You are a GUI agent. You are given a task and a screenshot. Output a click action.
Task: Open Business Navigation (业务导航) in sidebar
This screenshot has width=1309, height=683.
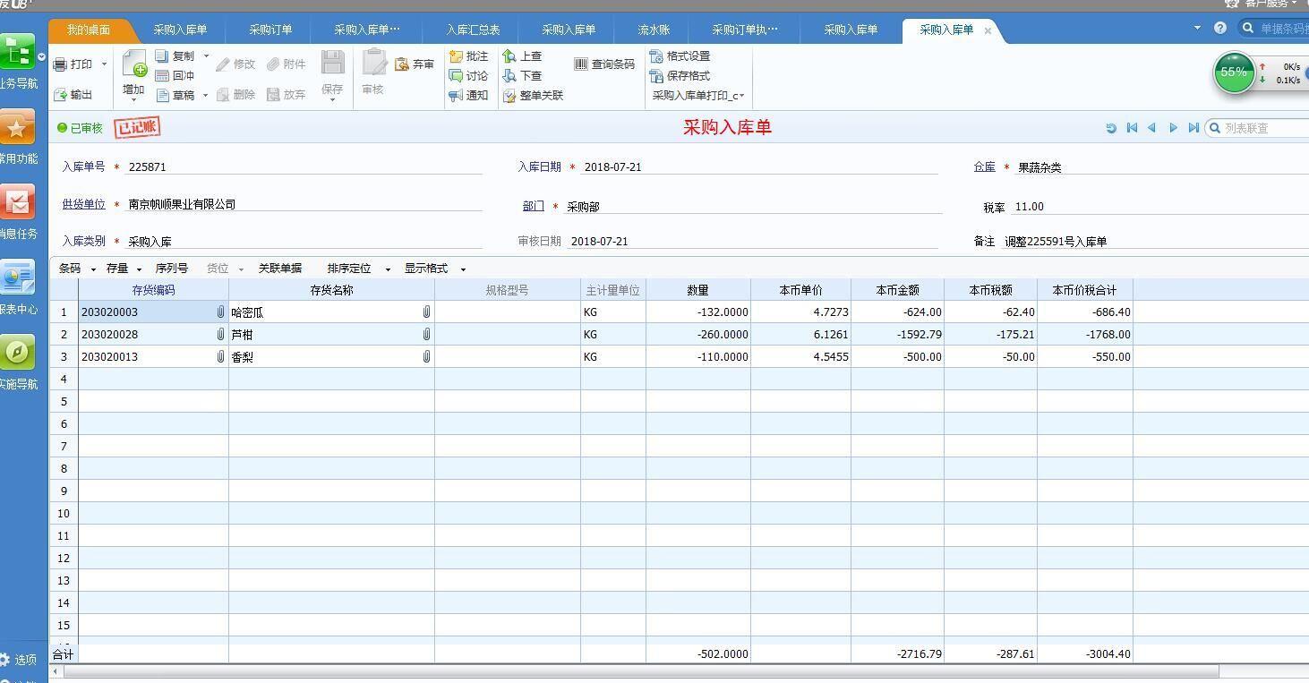[17, 54]
